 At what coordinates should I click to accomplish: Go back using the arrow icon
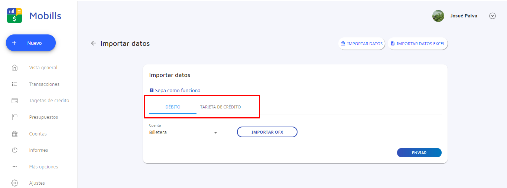(93, 43)
